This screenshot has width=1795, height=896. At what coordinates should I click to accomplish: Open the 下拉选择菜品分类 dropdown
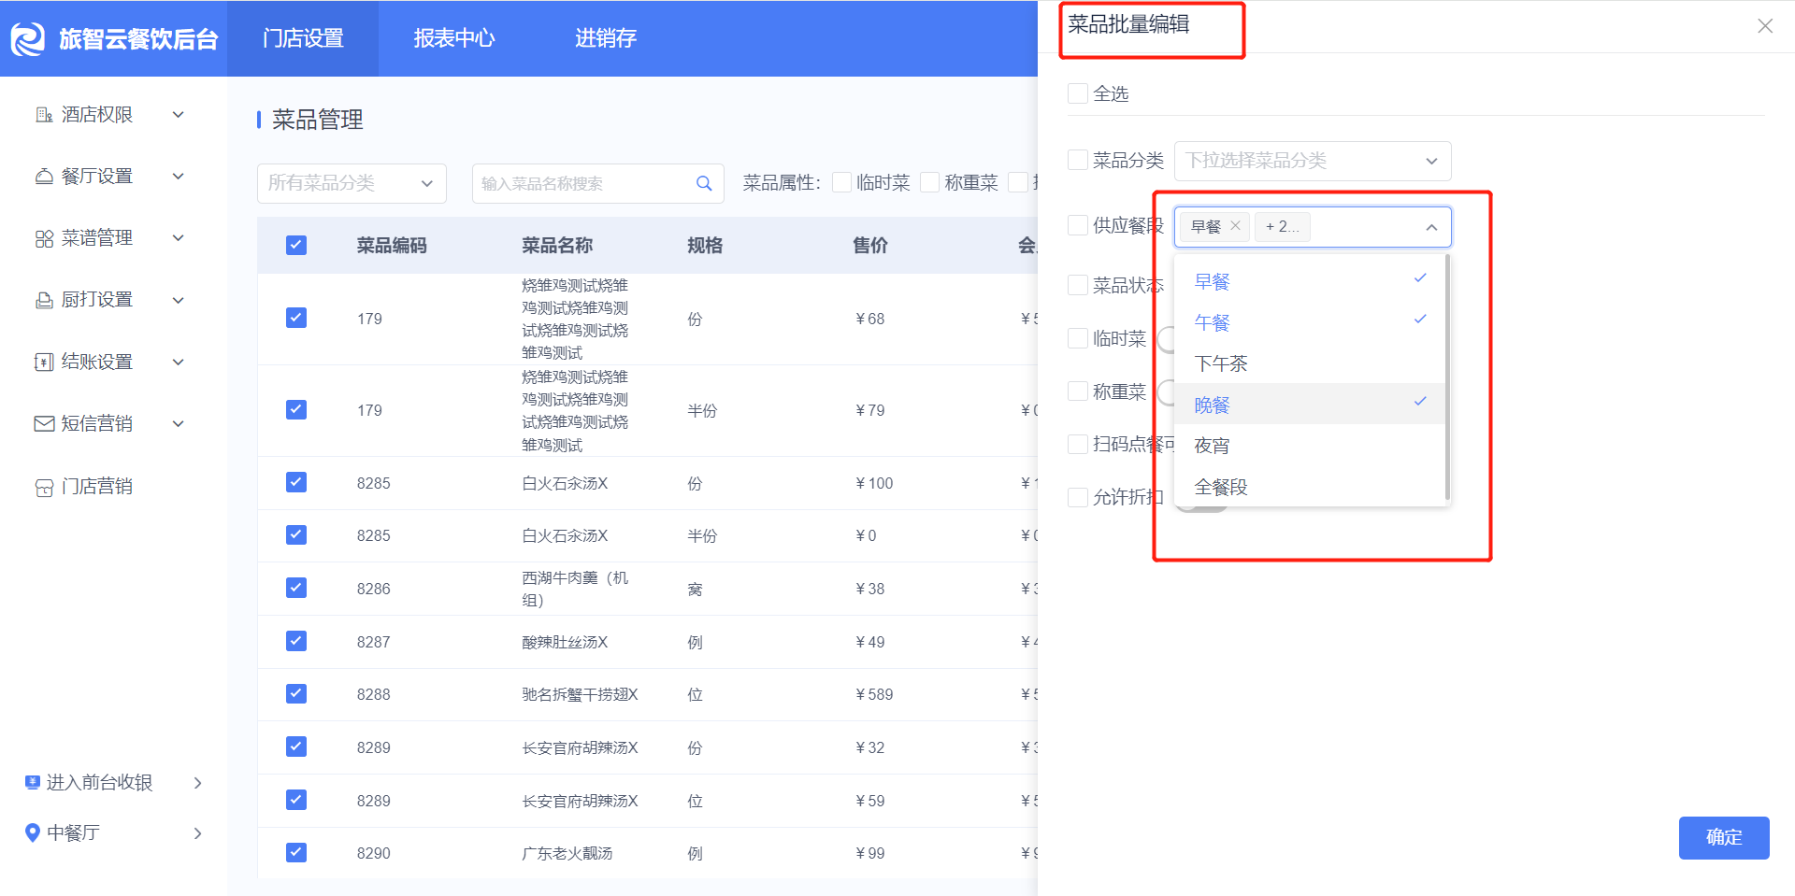pos(1313,161)
